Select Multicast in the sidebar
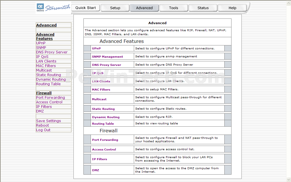Image resolution: width=291 pixels, height=182 pixels. click(x=44, y=70)
